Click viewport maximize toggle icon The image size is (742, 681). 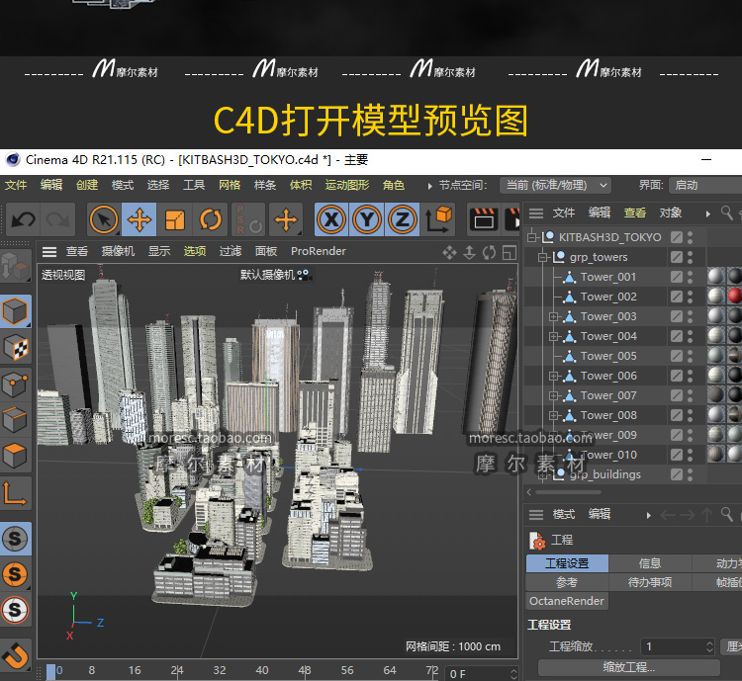(x=510, y=253)
